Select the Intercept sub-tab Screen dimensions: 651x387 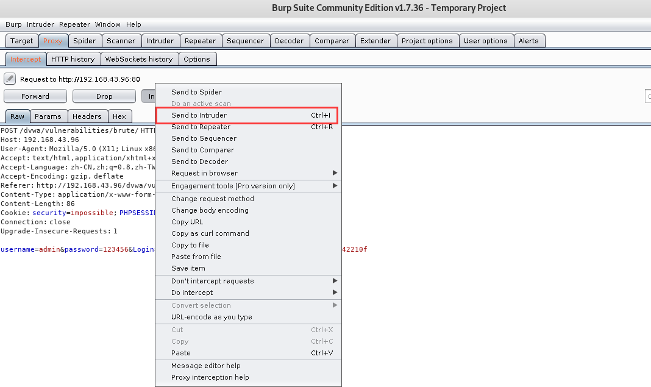point(26,59)
